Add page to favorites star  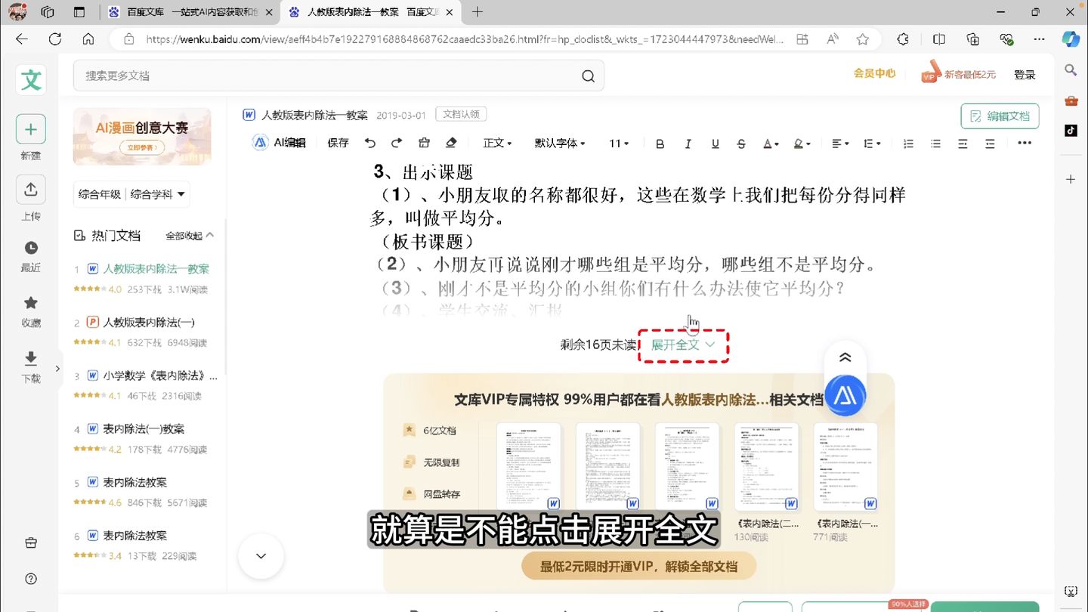(x=863, y=39)
